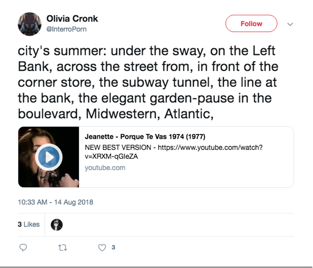Open the @InterroPorn handle link
Image resolution: width=313 pixels, height=268 pixels.
point(66,29)
